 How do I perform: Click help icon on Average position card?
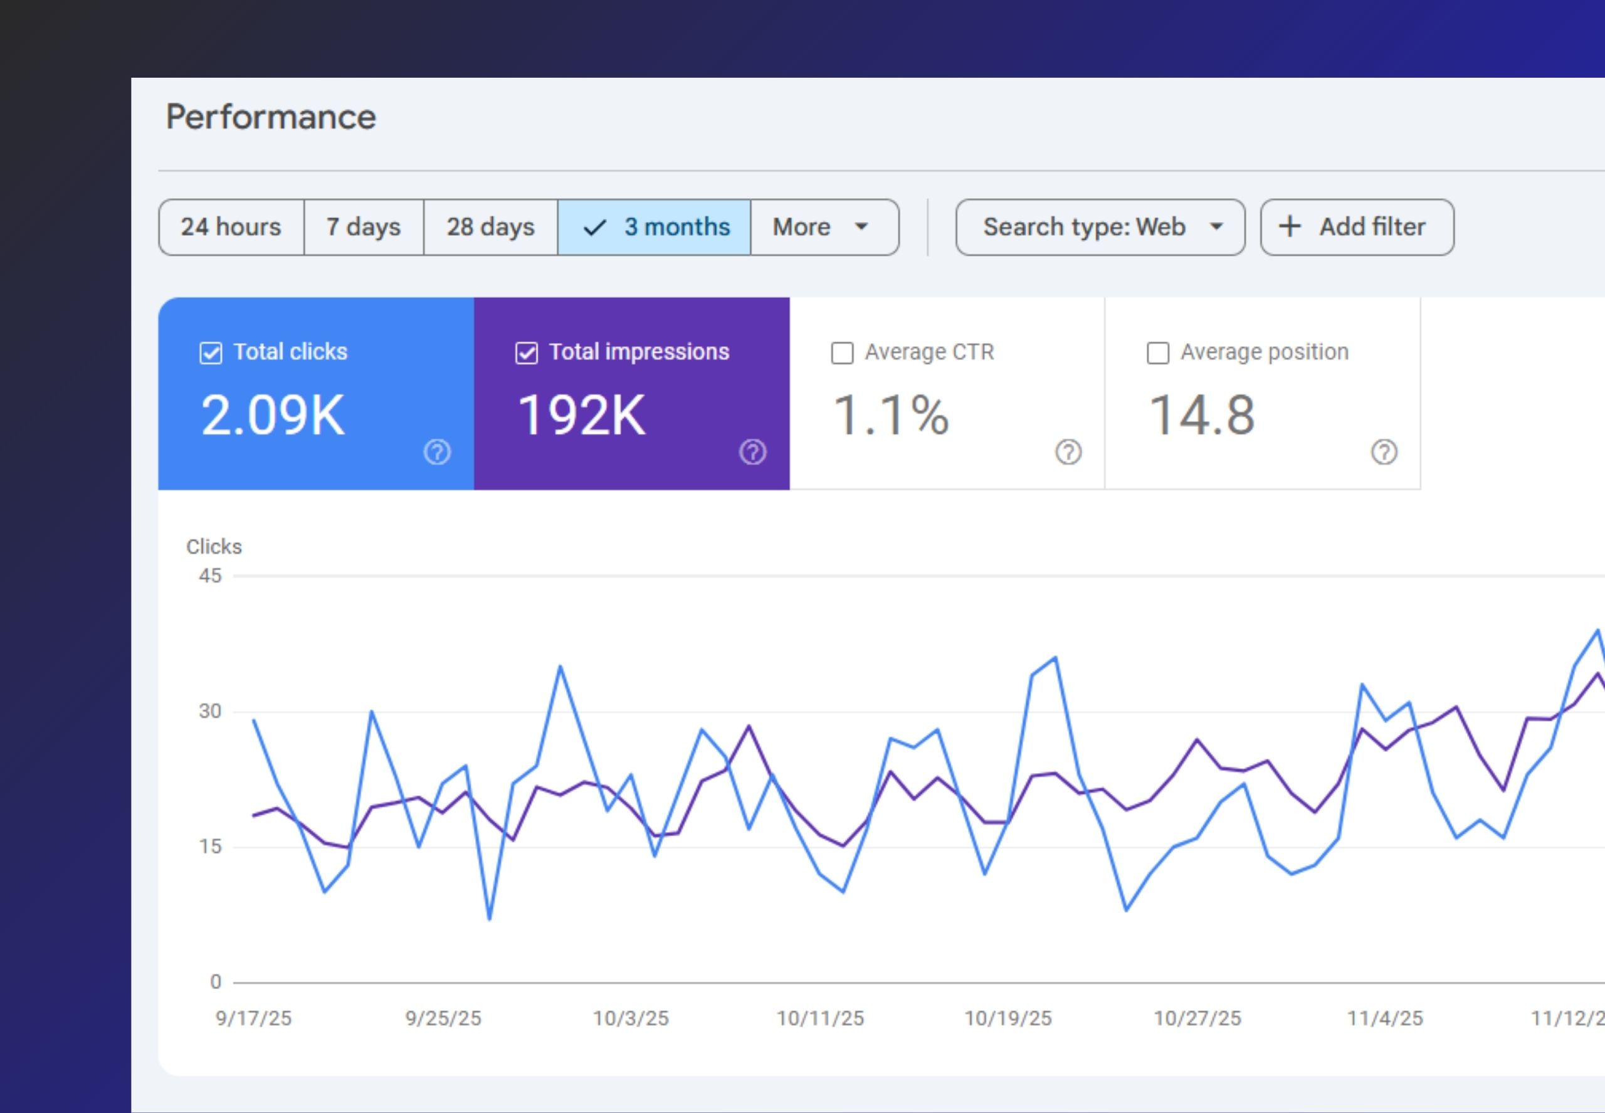pos(1384,452)
